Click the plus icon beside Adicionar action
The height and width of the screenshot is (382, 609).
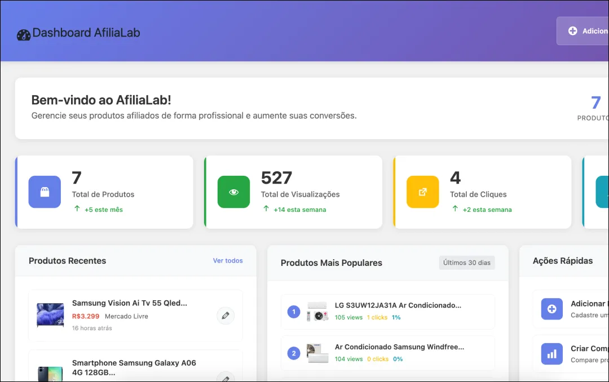coord(551,309)
